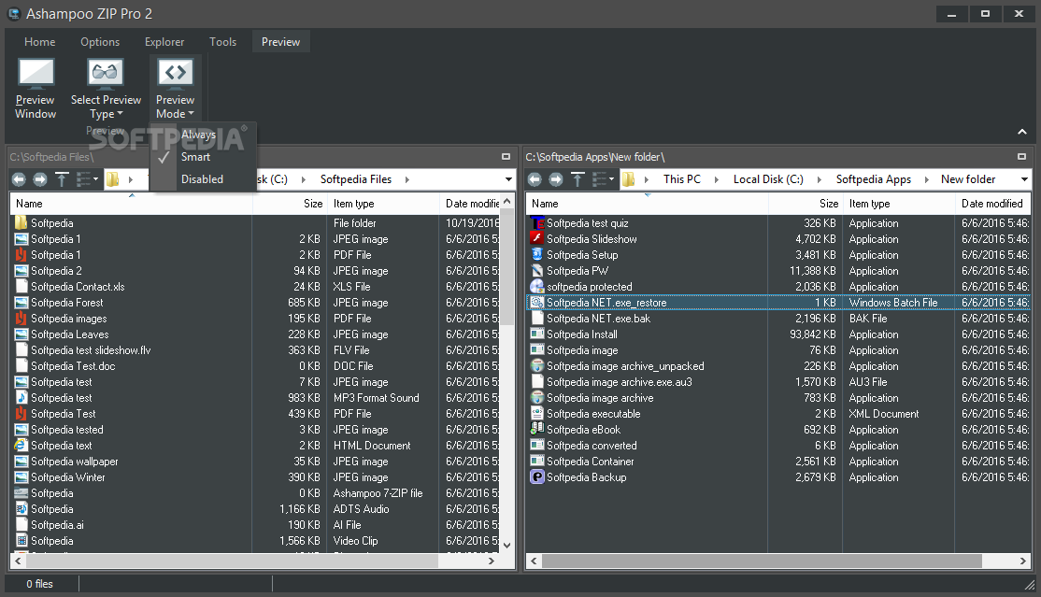Go up one folder in right pane
The width and height of the screenshot is (1041, 597).
578,179
